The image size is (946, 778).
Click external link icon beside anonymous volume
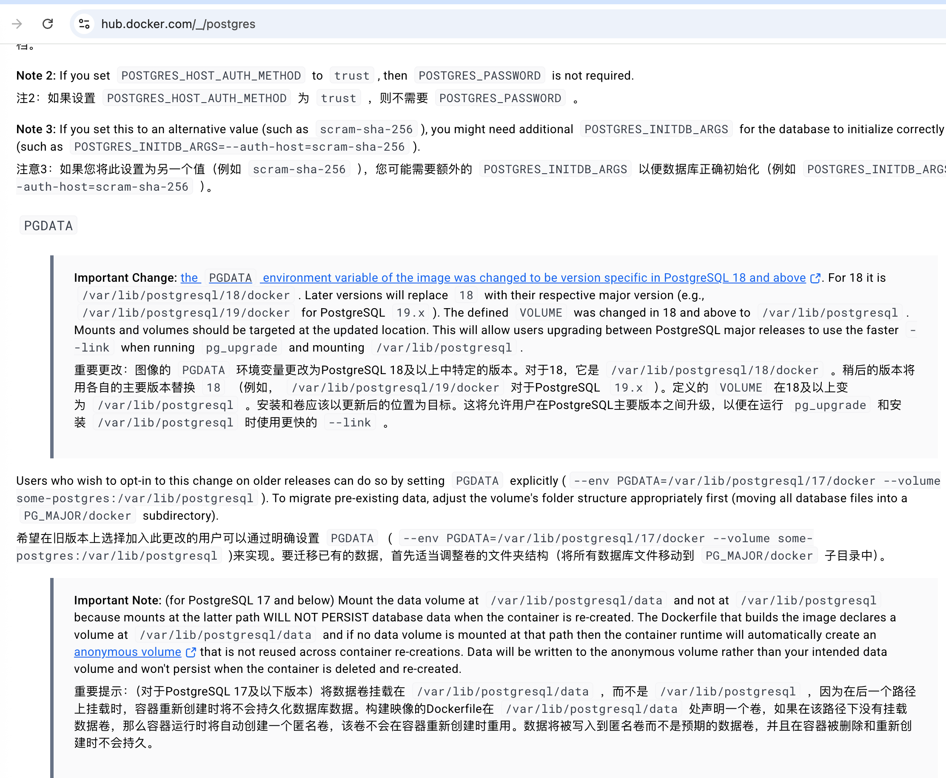pos(191,652)
